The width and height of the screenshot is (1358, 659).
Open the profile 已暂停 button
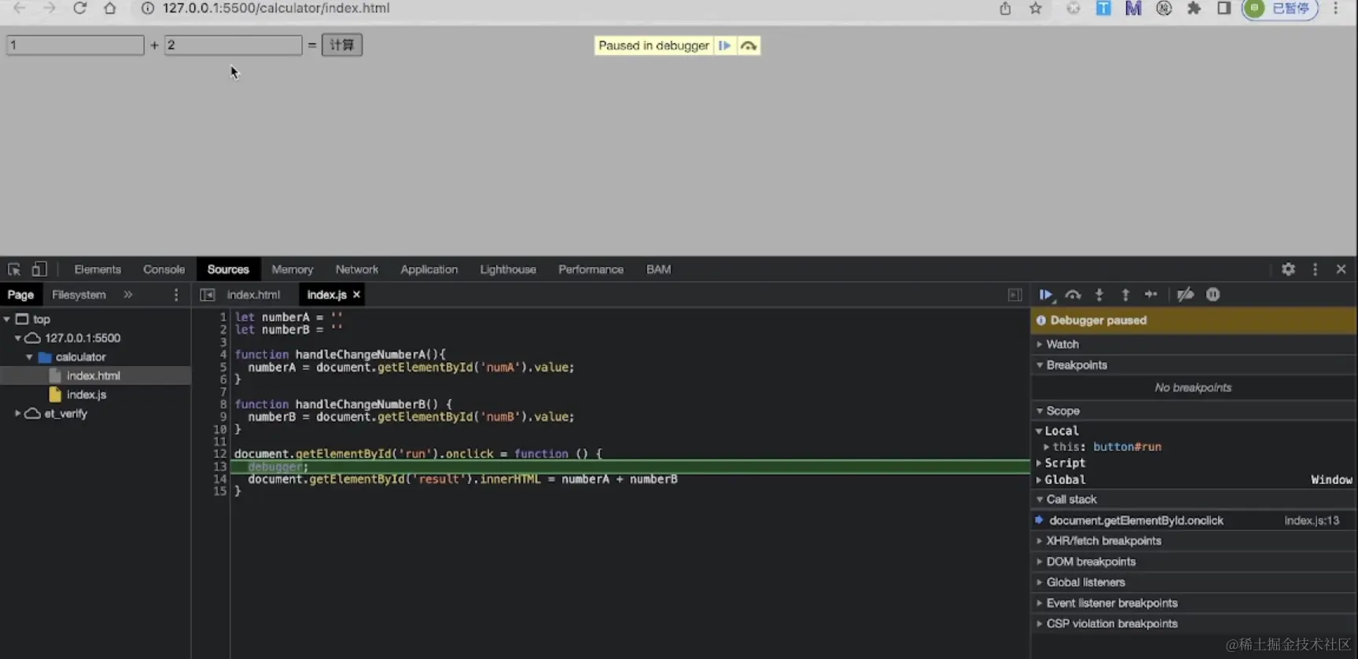coord(1279,9)
